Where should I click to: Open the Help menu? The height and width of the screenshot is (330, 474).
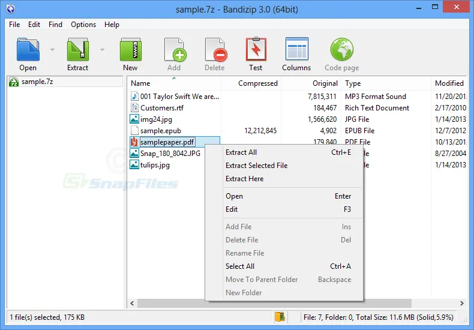pos(112,25)
